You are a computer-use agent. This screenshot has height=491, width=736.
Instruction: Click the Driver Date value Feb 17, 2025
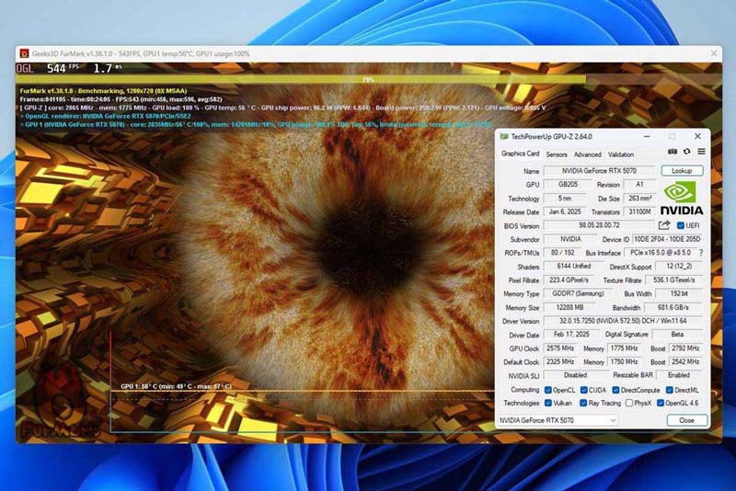tap(571, 335)
